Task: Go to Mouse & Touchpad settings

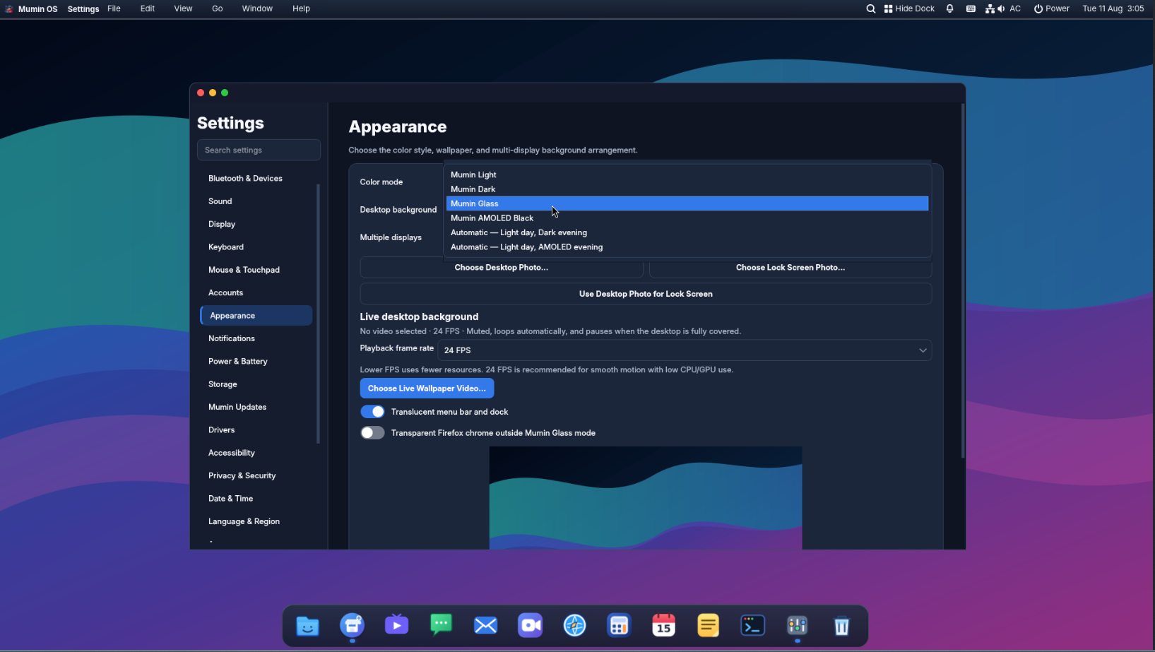Action: (x=256, y=270)
